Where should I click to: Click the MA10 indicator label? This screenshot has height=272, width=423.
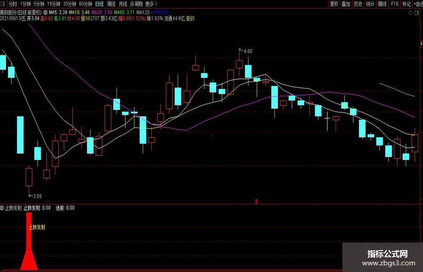pos(79,12)
